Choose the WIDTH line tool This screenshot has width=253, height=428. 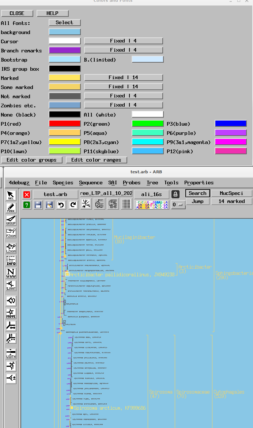(11, 354)
